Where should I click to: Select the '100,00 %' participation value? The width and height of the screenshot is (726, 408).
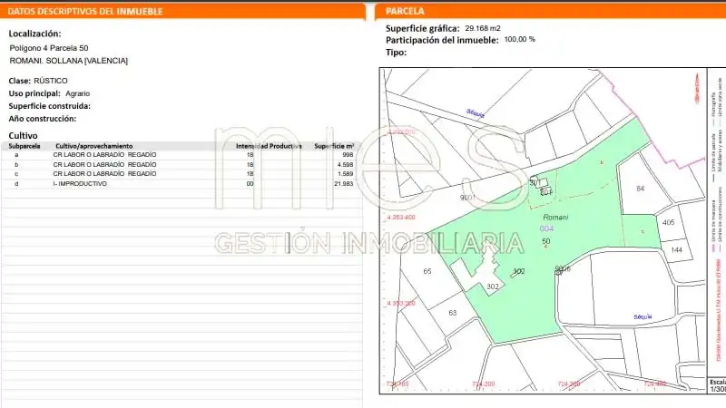pyautogui.click(x=519, y=39)
